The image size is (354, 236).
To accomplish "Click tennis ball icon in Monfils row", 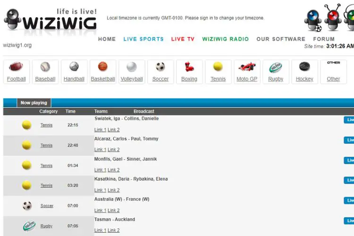I will click(26, 165).
